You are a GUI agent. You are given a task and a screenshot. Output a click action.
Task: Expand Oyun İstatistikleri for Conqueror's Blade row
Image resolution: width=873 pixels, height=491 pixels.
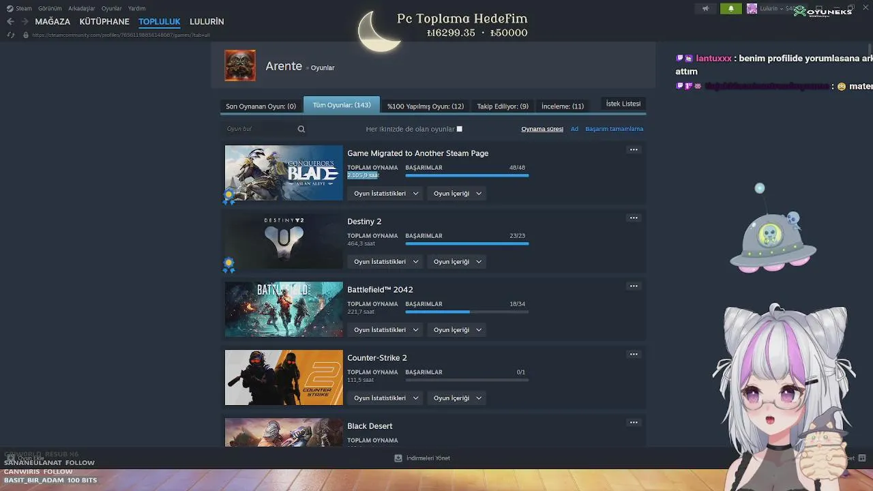tap(386, 194)
